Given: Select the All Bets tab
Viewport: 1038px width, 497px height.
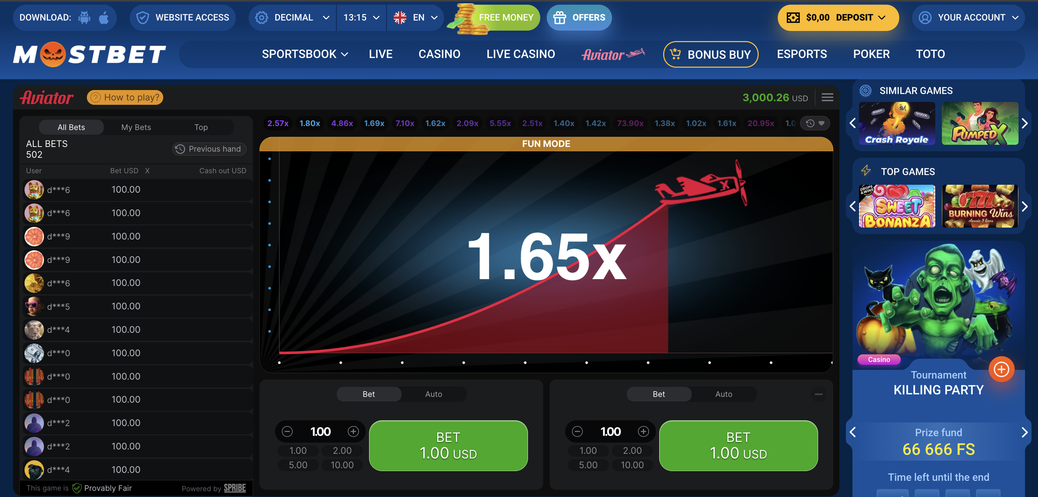Looking at the screenshot, I should (71, 127).
